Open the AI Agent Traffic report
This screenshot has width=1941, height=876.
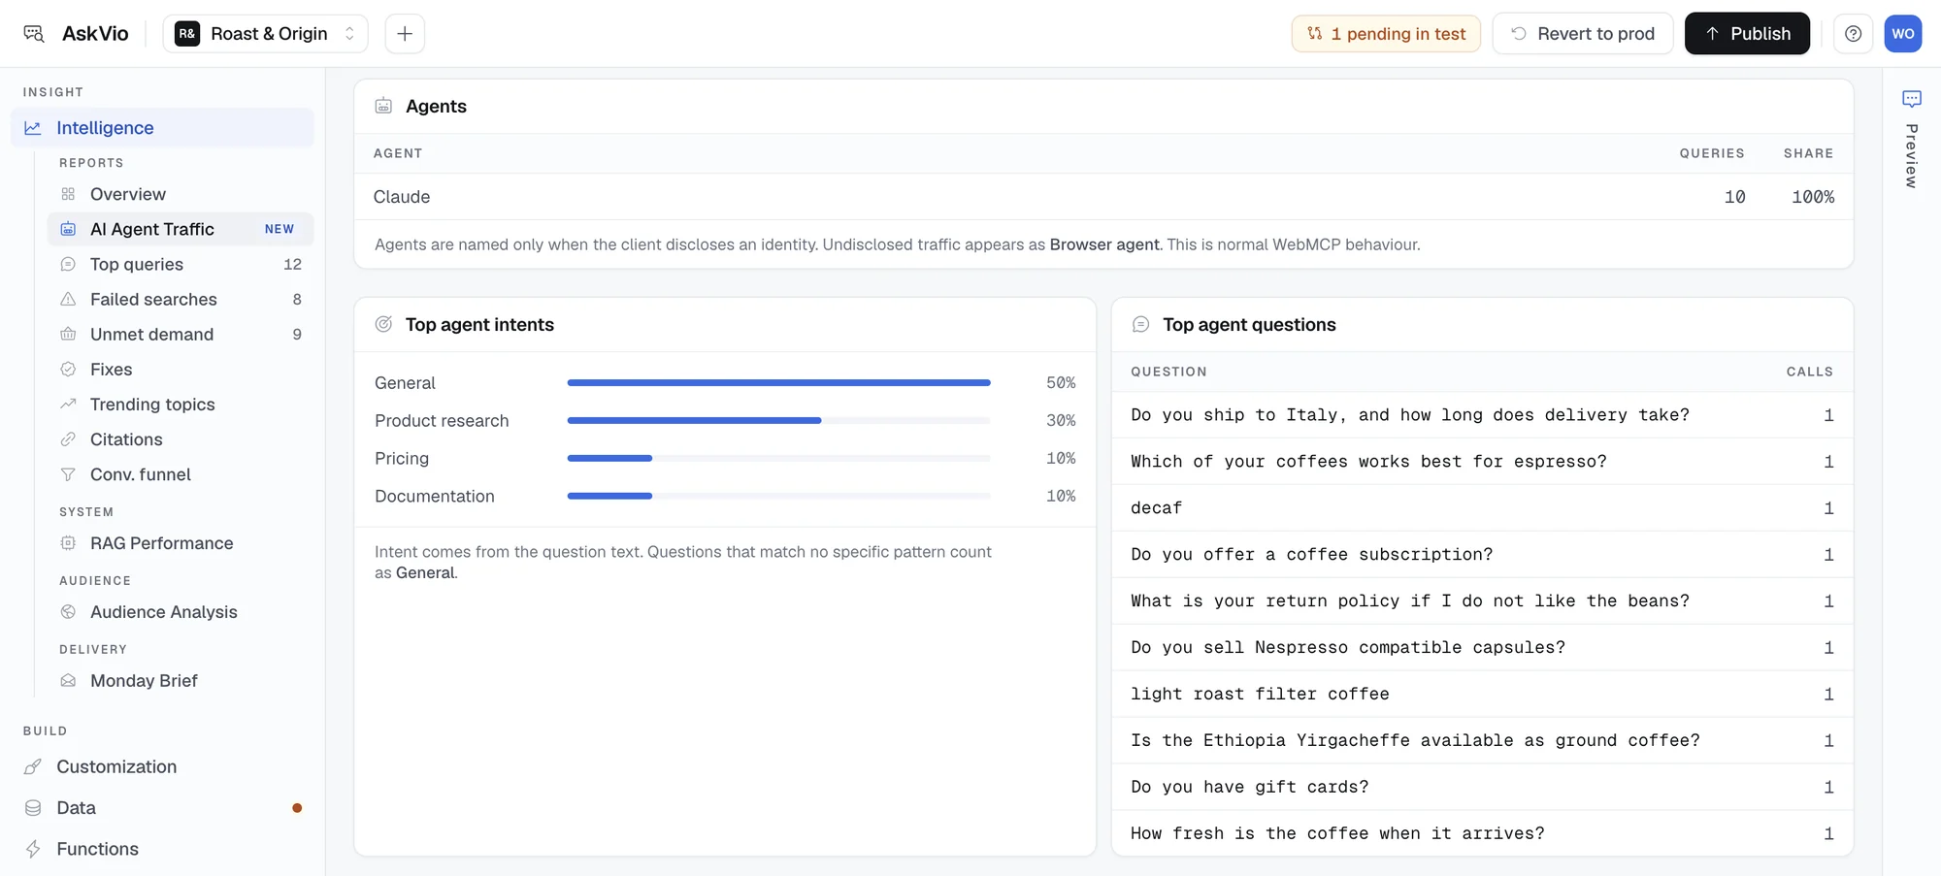181,229
